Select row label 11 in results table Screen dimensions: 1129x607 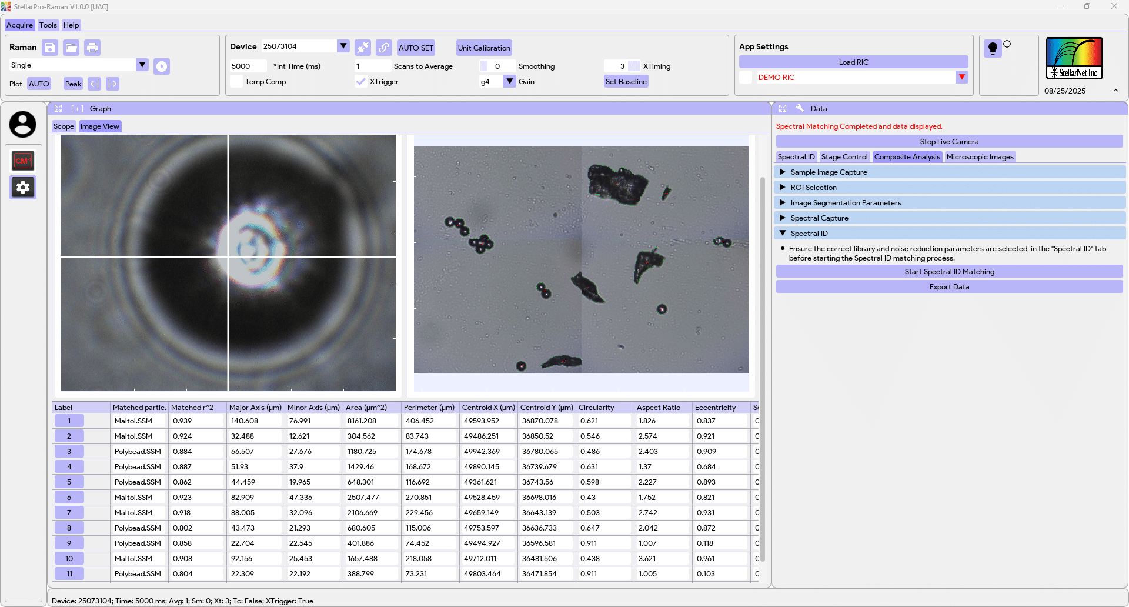point(69,574)
